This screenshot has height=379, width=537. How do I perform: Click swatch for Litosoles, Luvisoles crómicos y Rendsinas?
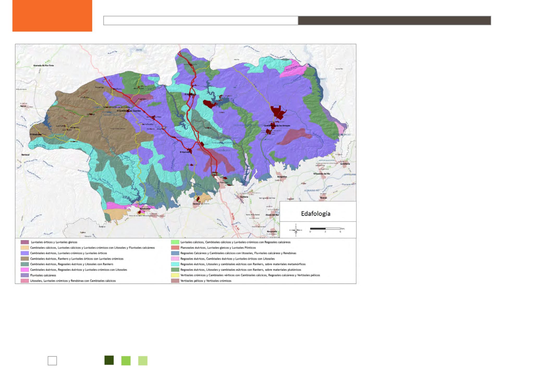tap(25, 281)
